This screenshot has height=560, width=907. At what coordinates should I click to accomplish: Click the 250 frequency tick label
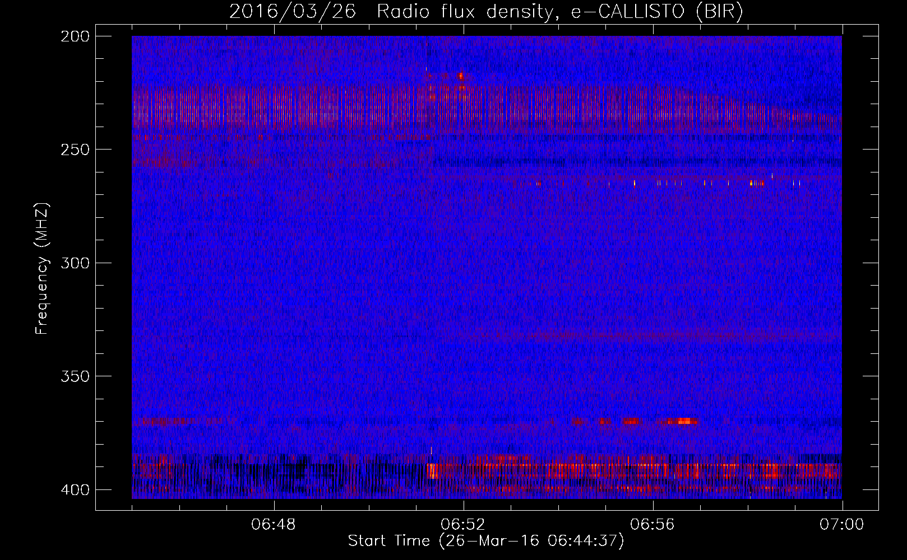pos(75,150)
